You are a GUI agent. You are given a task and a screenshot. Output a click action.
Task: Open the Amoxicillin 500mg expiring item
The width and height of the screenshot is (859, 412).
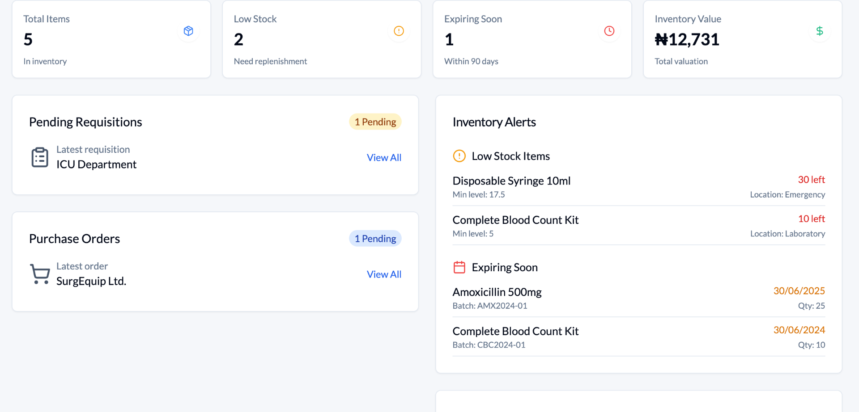pos(497,292)
